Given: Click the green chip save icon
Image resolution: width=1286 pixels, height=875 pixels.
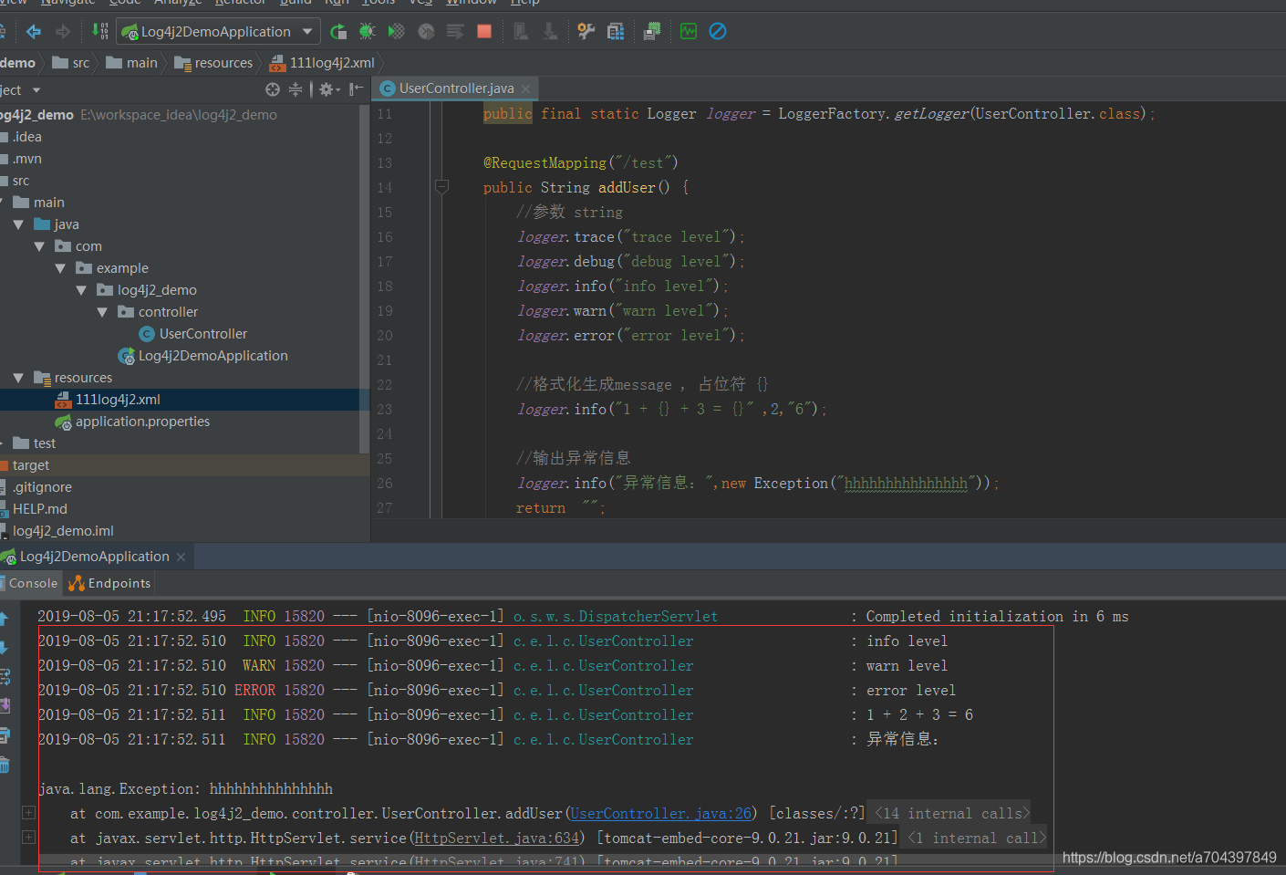Looking at the screenshot, I should [652, 32].
